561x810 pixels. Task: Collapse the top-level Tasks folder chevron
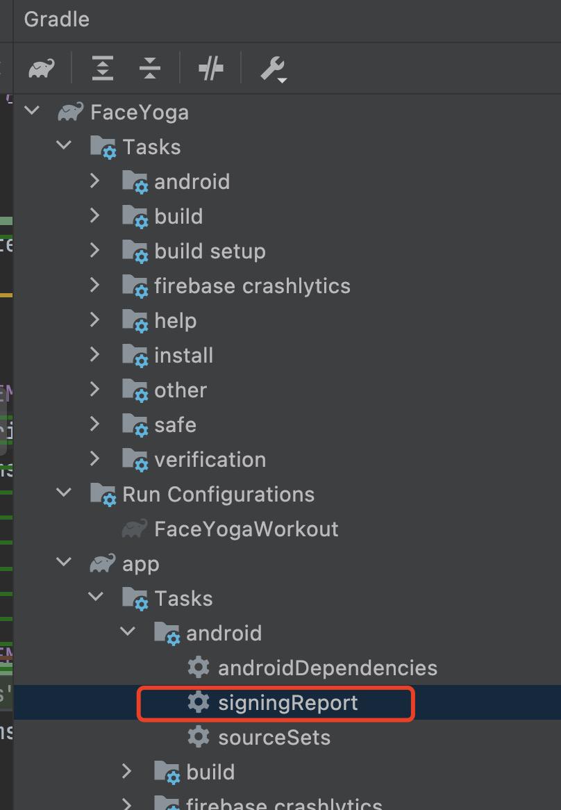tap(63, 144)
